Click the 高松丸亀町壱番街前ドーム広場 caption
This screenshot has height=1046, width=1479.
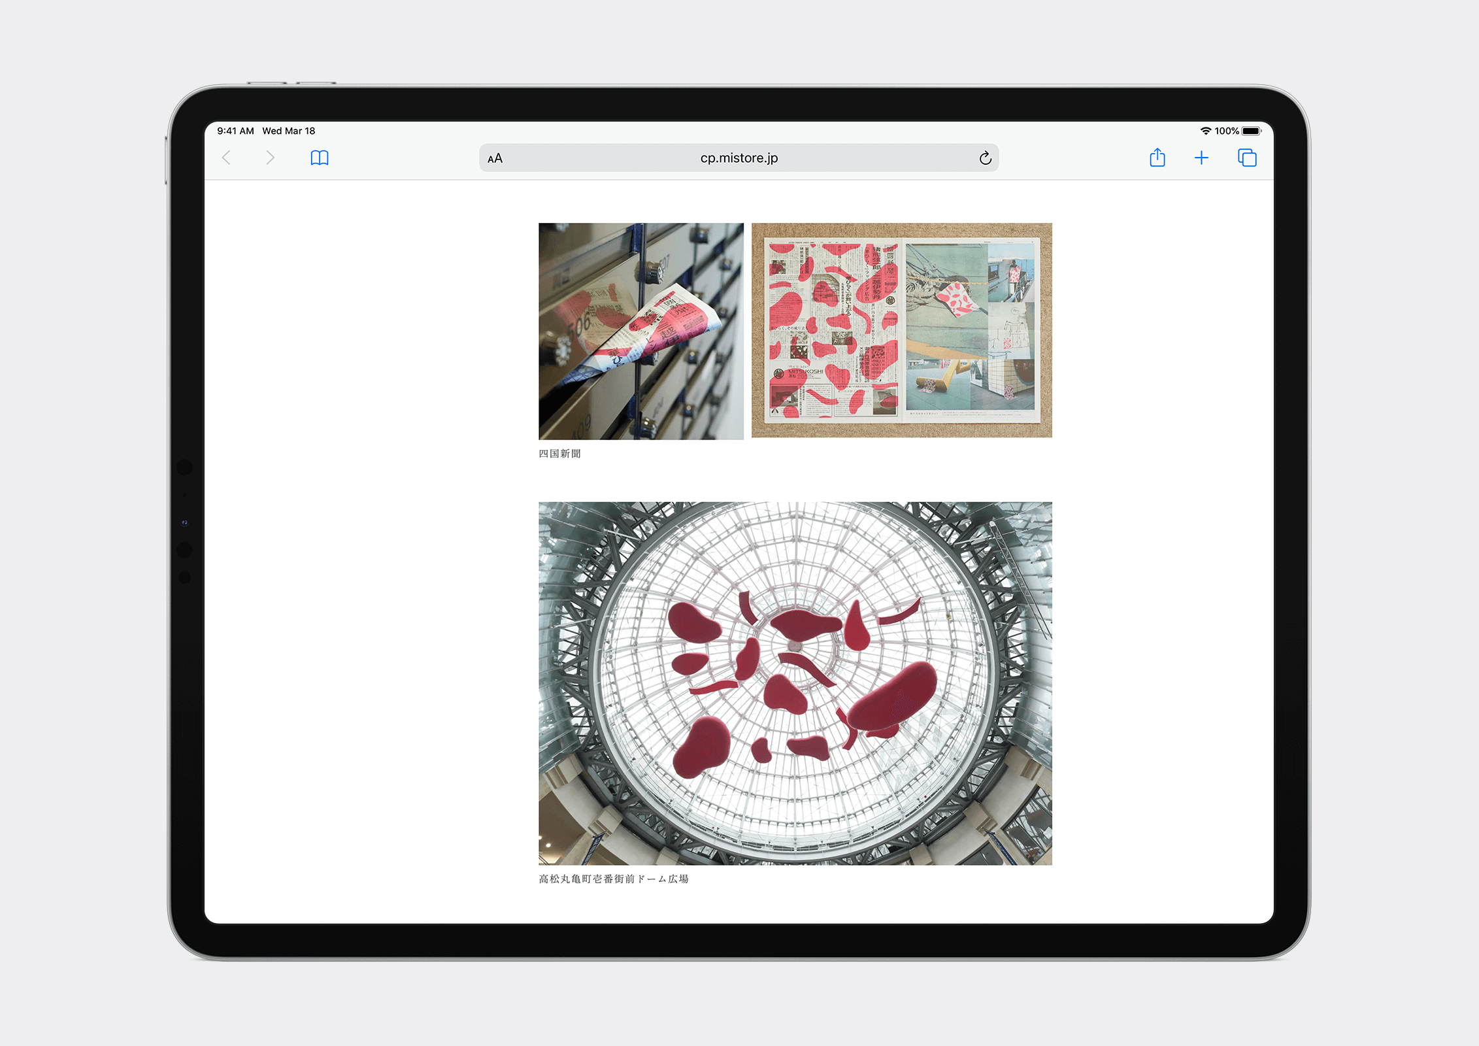pyautogui.click(x=613, y=879)
